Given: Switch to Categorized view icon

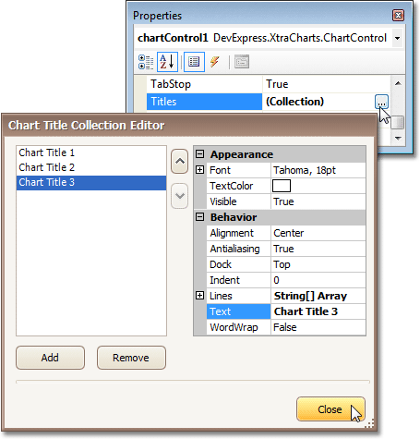Looking at the screenshot, I should point(146,62).
